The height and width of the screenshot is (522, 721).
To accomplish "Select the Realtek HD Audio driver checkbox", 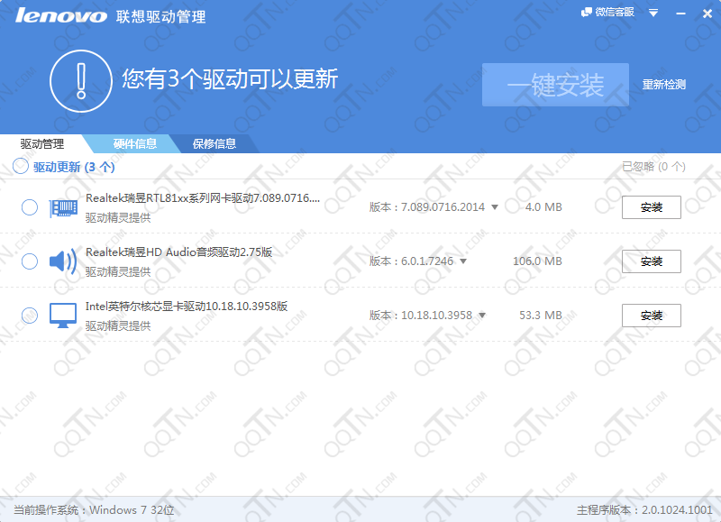I will point(30,261).
